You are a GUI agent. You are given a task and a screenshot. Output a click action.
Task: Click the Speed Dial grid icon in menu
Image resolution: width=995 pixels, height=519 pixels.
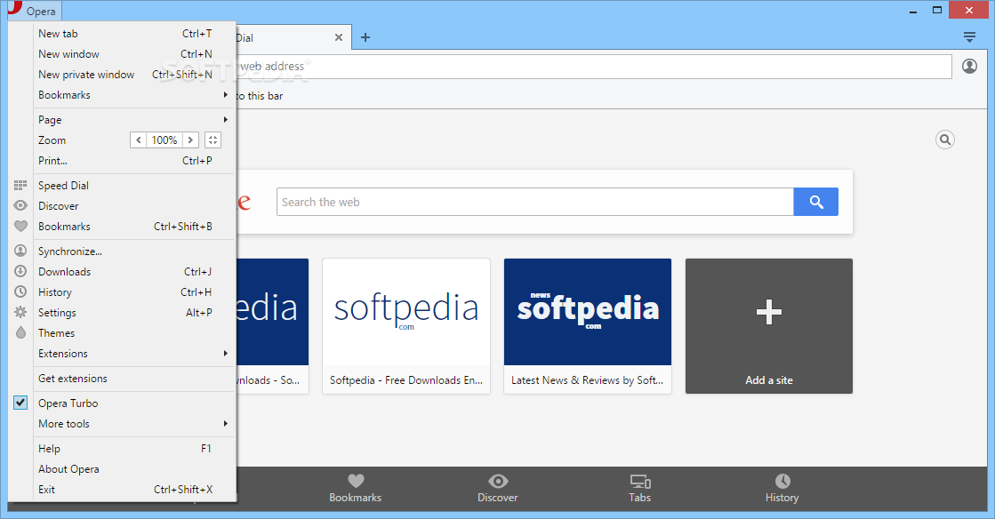[x=20, y=185]
